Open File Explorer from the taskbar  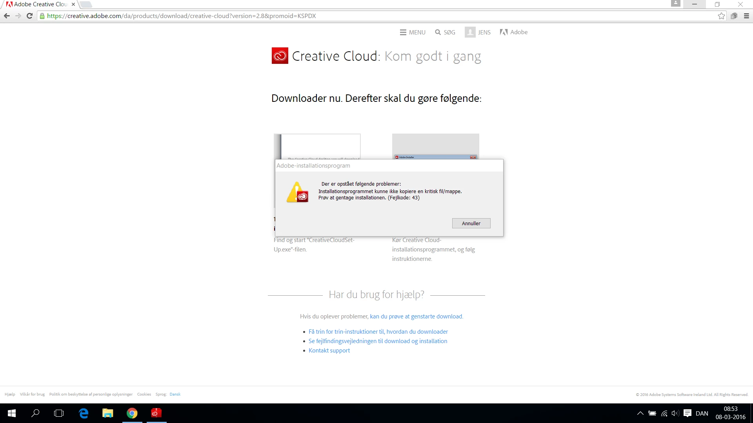[x=108, y=413]
